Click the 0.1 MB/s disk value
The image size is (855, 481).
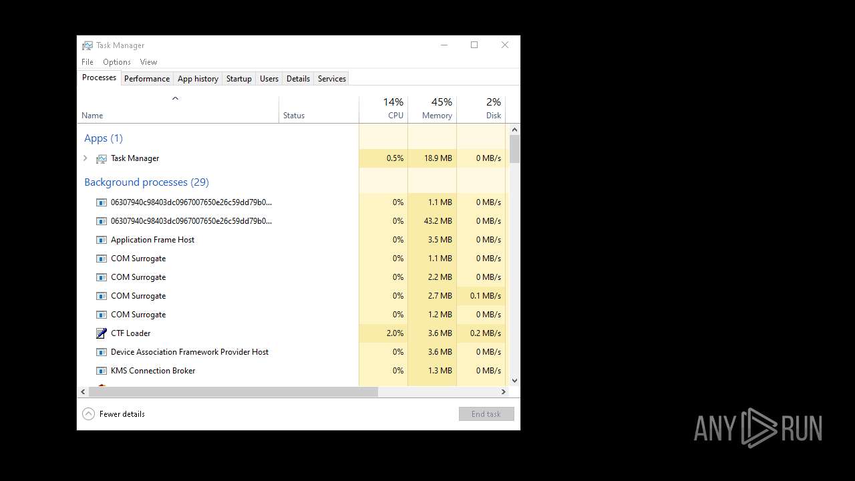pyautogui.click(x=486, y=296)
